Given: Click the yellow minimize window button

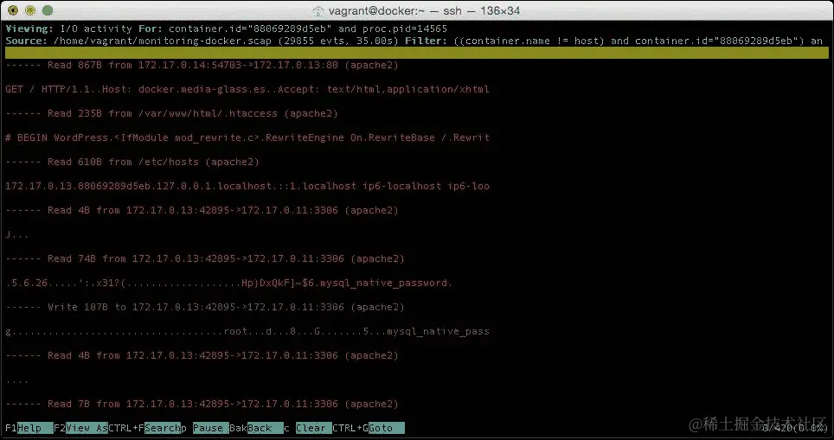Looking at the screenshot, I should (29, 10).
